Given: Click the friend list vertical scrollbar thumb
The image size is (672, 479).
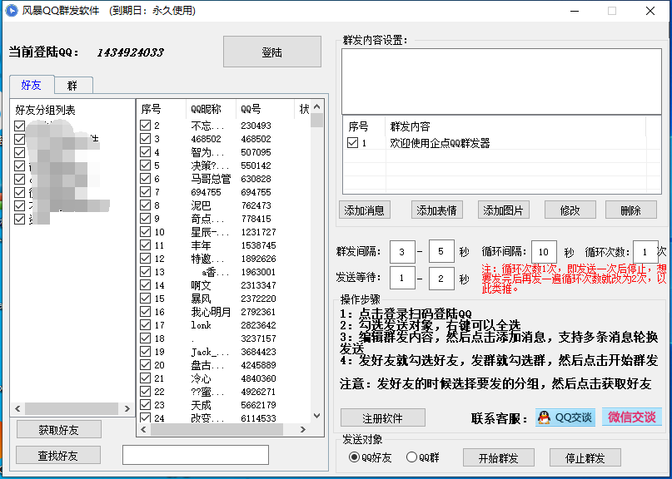Looking at the screenshot, I should [x=316, y=121].
